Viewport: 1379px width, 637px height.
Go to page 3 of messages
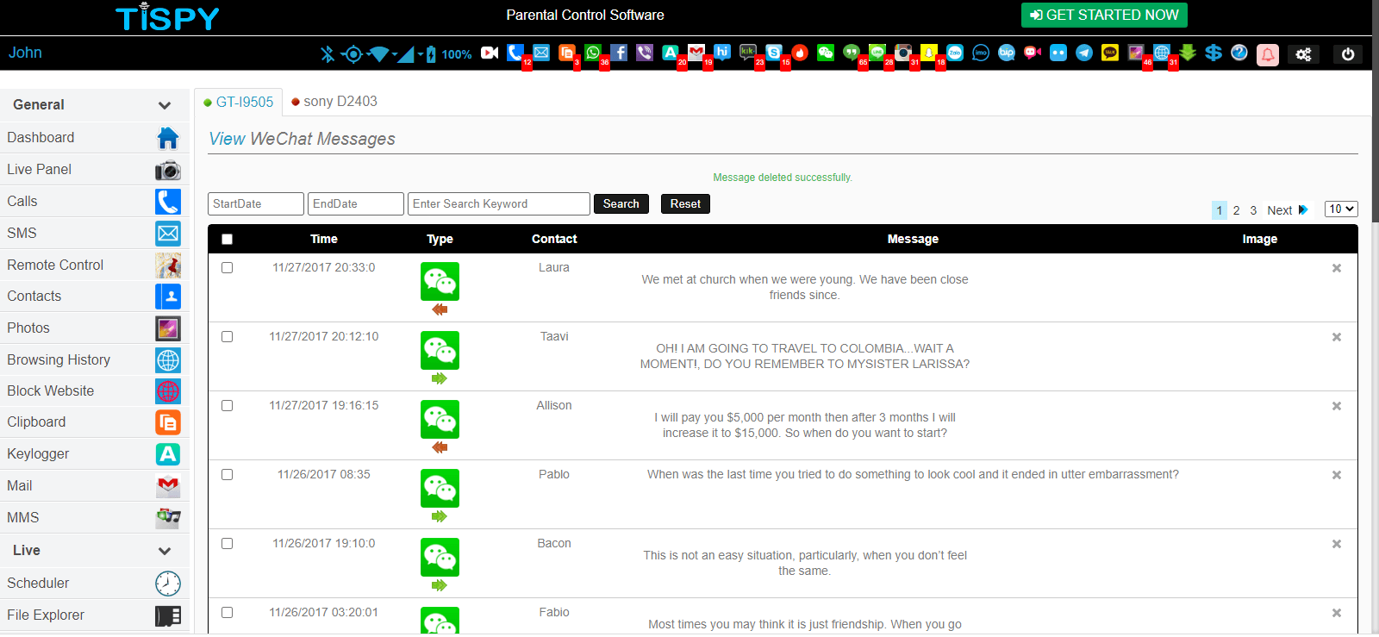click(x=1253, y=210)
